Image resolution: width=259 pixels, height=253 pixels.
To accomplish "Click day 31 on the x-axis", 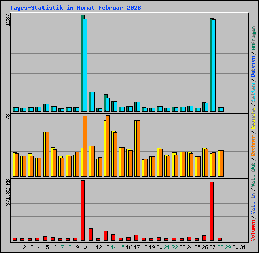I will pos(243,247).
